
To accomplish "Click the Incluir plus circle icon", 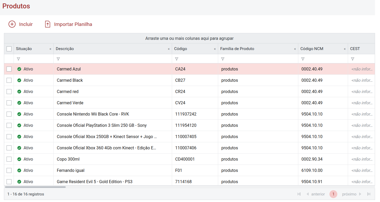I will click(12, 24).
